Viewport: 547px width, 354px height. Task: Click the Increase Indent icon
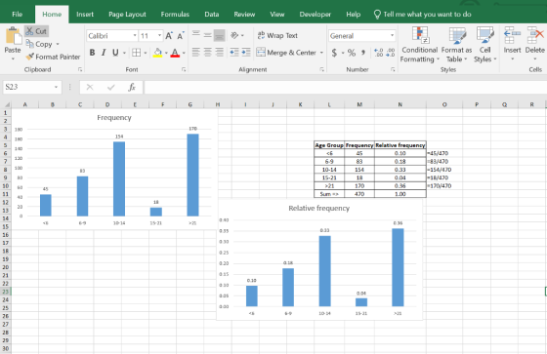coord(246,53)
